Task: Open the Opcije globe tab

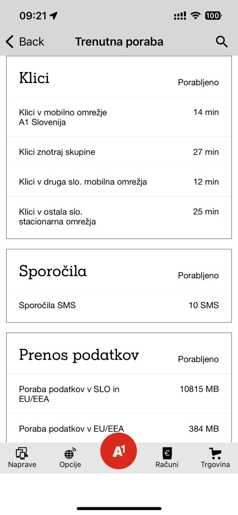Action: tap(70, 457)
